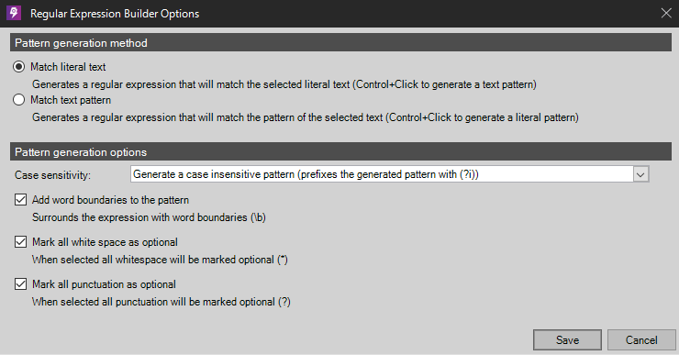
Task: Select the Match literal text radio button
Action: [18, 67]
